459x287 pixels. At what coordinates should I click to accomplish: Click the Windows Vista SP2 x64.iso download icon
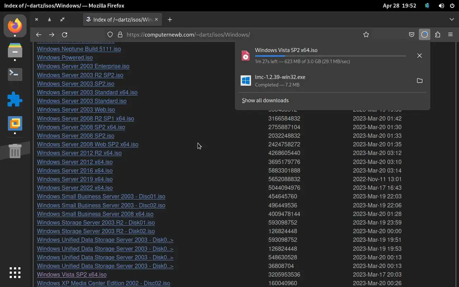click(x=246, y=56)
